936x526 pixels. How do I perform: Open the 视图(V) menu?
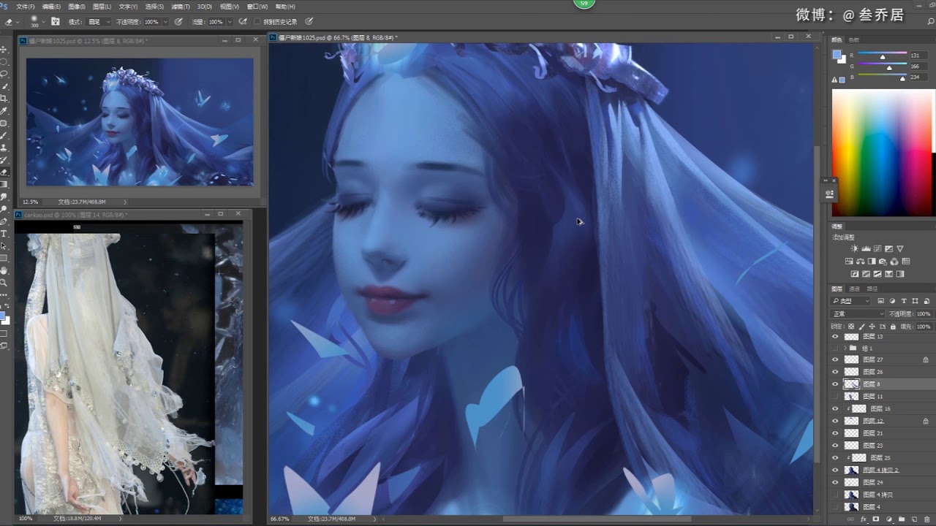click(x=229, y=7)
